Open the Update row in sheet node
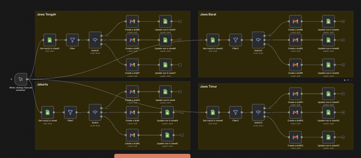 coord(165,92)
